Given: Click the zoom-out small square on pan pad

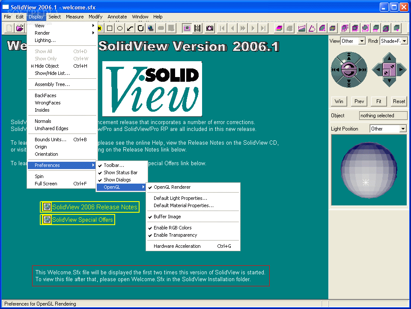Looking at the screenshot, I should click(386, 73).
